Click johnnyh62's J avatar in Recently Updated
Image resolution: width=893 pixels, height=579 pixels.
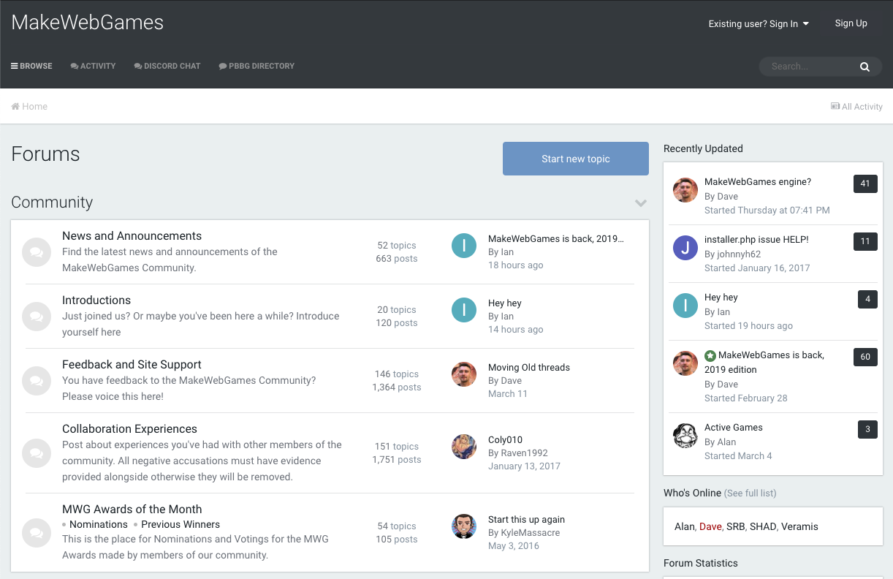pos(685,248)
